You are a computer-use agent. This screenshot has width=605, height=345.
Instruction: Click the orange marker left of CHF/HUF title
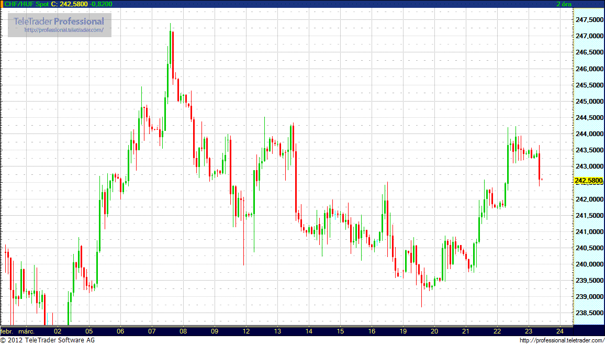tap(2, 4)
